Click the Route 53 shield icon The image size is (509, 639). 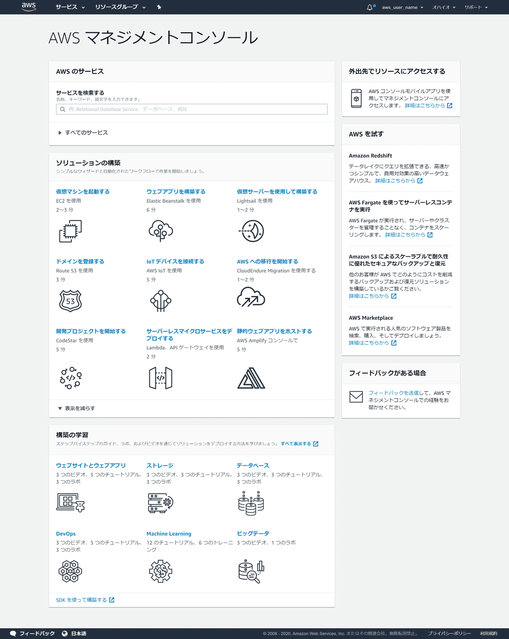point(70,301)
